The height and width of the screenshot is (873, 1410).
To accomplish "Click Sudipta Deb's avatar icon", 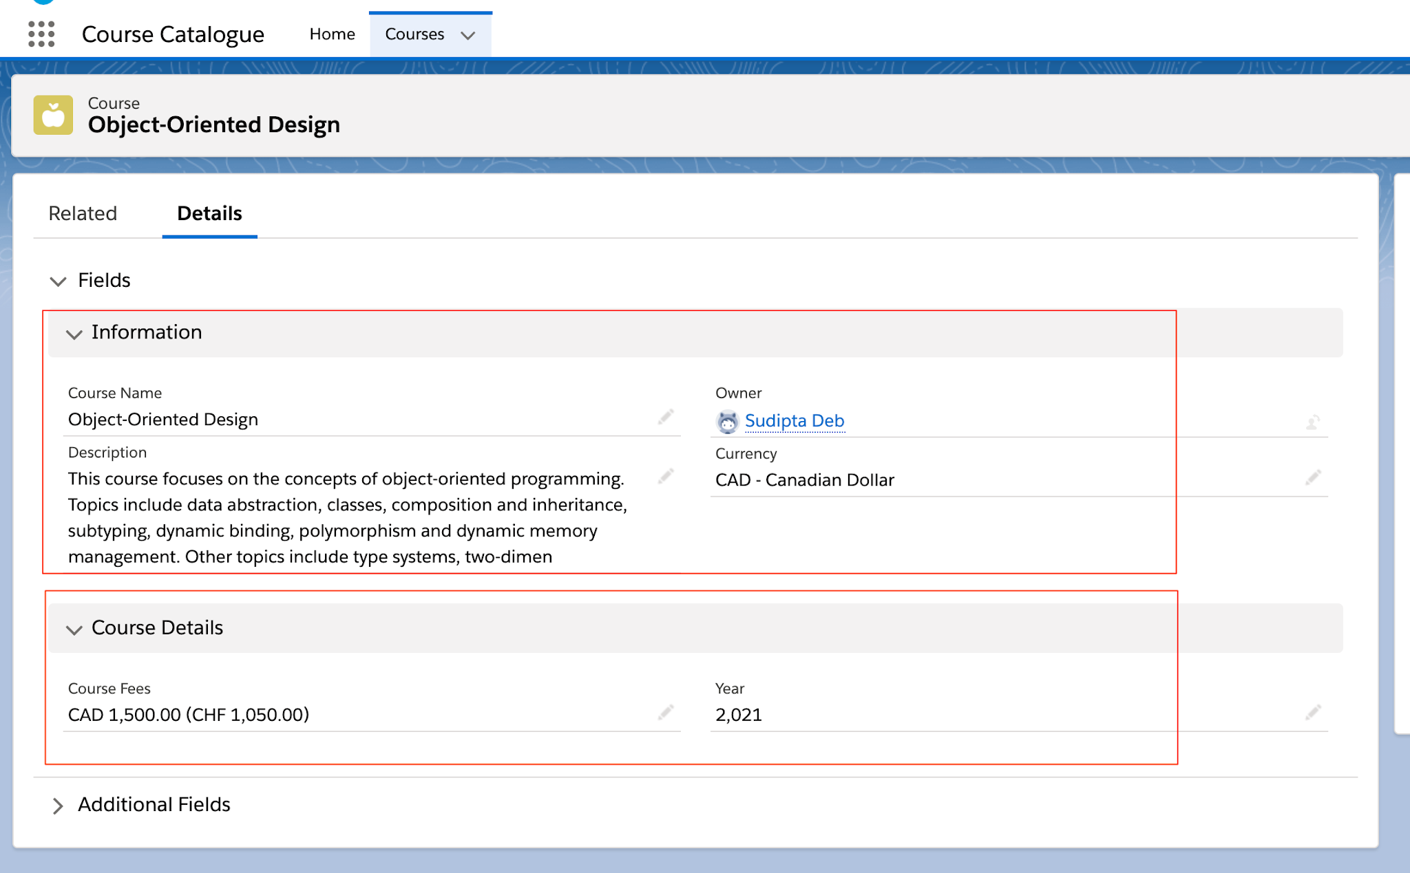I will 728,421.
